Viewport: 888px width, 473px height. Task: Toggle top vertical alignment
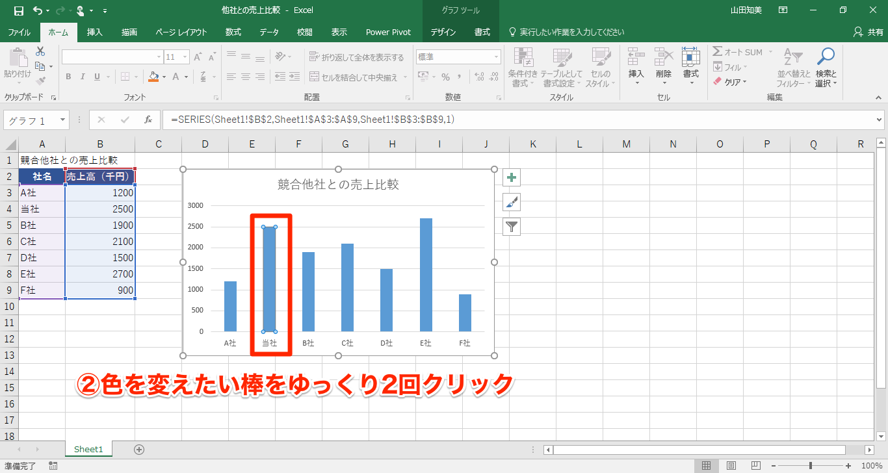coord(231,57)
